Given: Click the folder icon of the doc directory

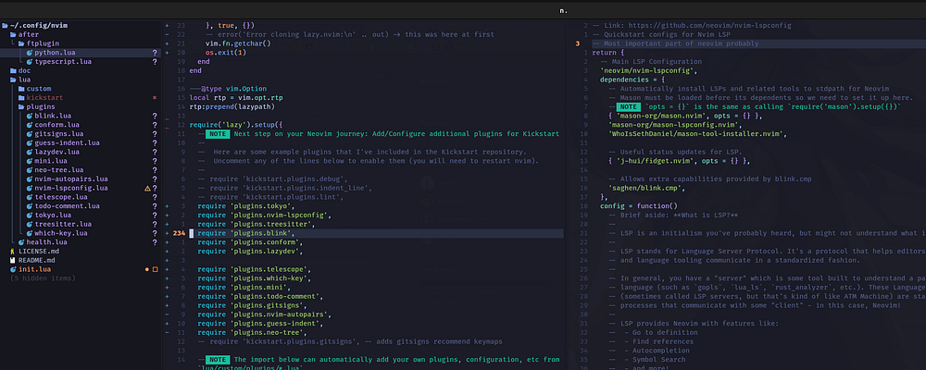Looking at the screenshot, I should 11,70.
